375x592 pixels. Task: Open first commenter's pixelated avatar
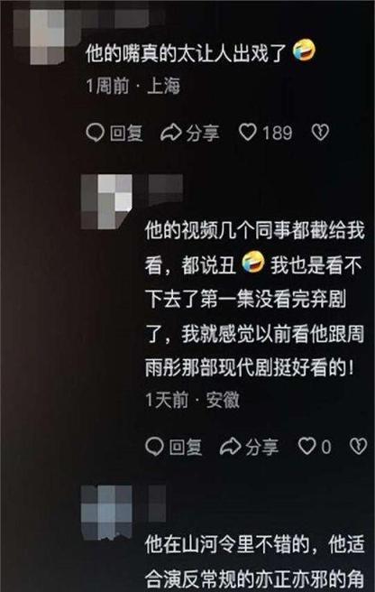[47, 37]
